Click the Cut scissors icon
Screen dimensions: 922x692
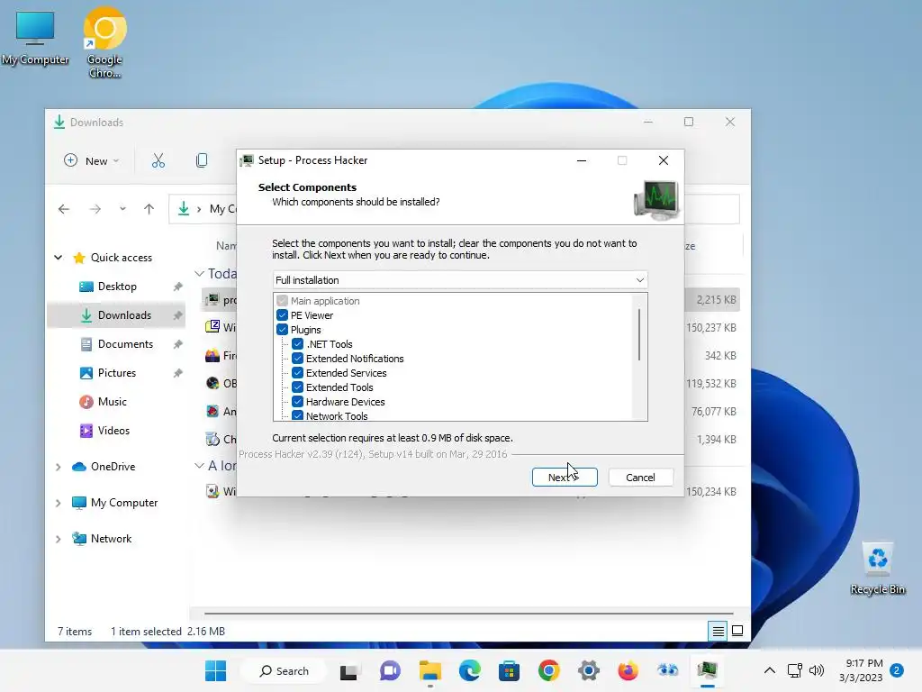tap(158, 160)
